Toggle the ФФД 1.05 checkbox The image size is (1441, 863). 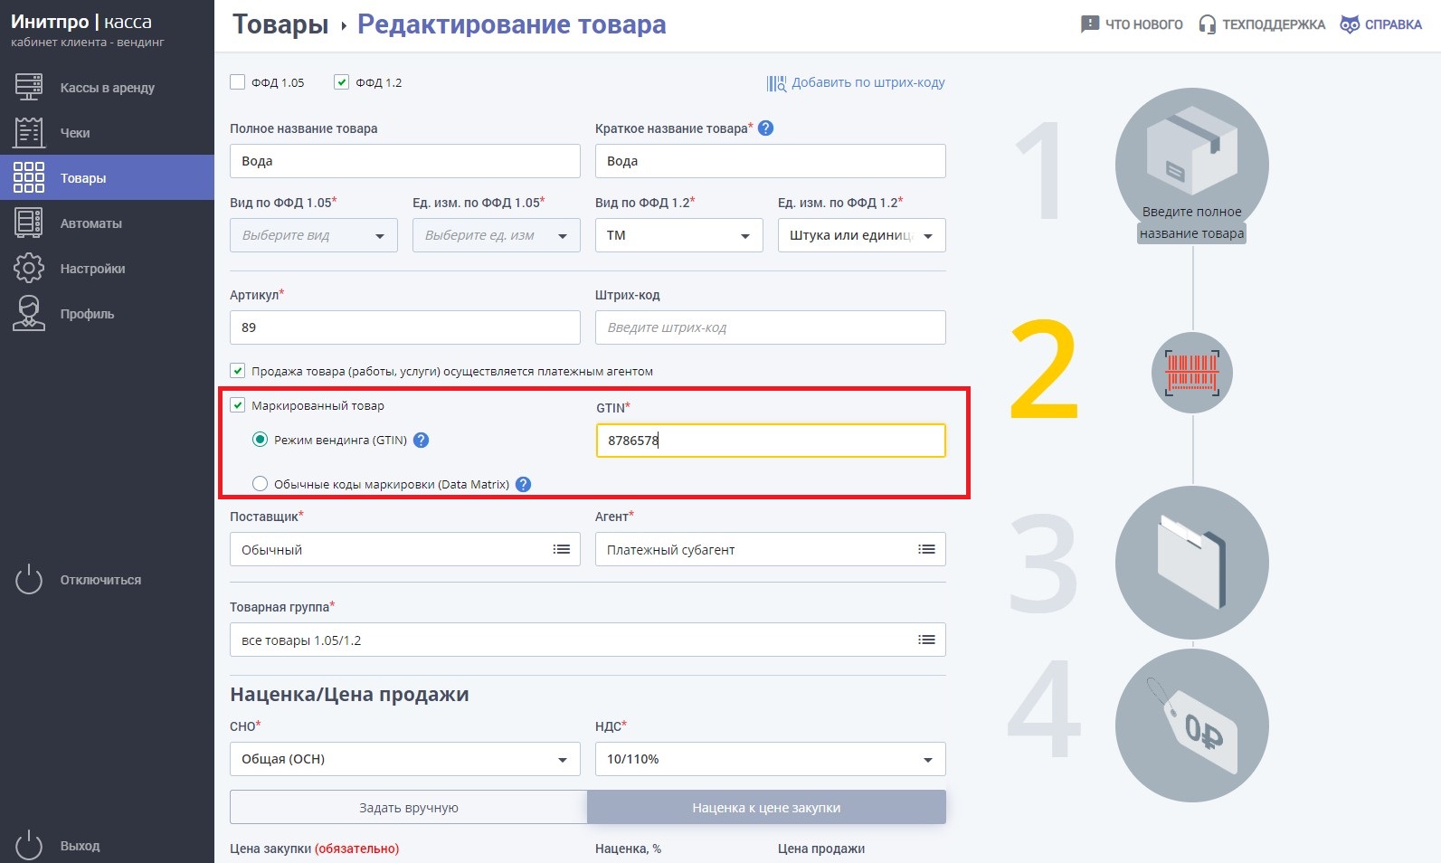tap(238, 82)
